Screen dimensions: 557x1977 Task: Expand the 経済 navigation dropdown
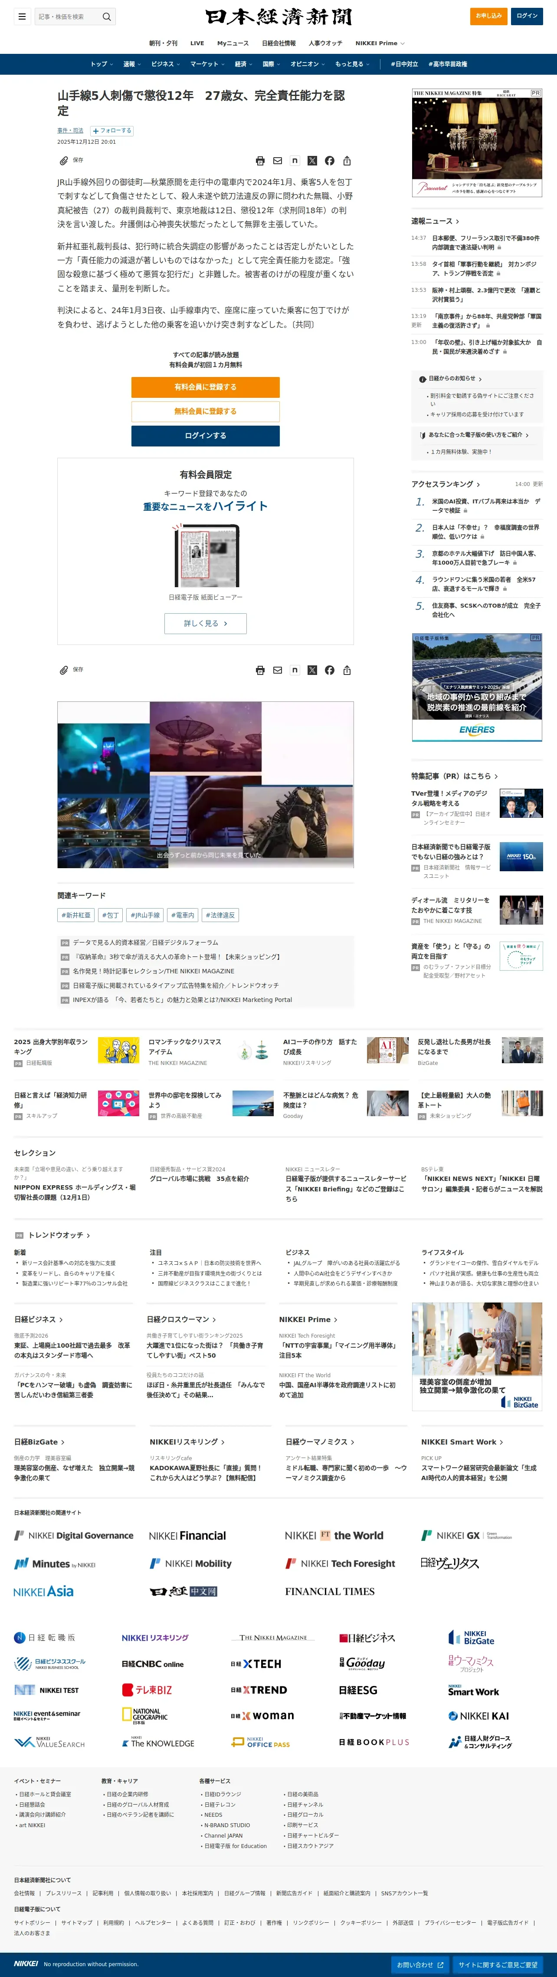point(244,64)
